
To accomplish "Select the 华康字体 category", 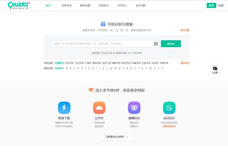I will 136,63.
